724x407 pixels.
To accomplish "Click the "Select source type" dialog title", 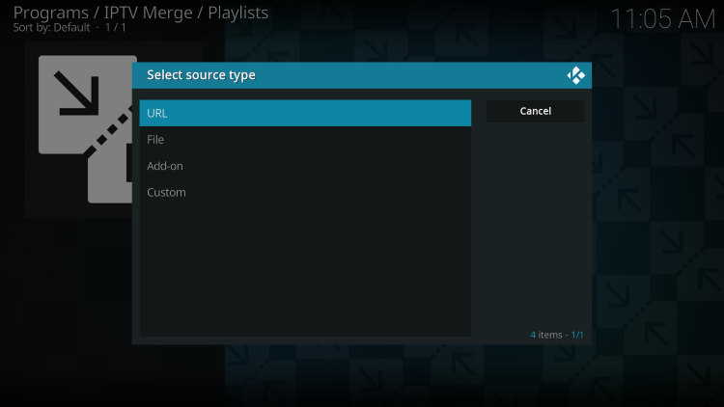I will coord(201,75).
